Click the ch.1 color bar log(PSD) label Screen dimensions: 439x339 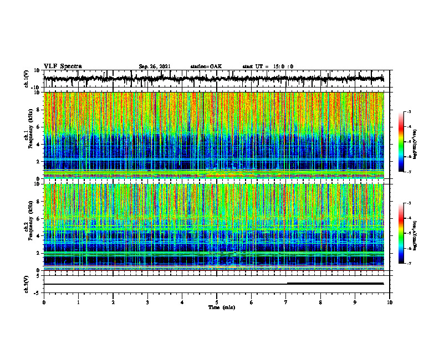[415, 145]
